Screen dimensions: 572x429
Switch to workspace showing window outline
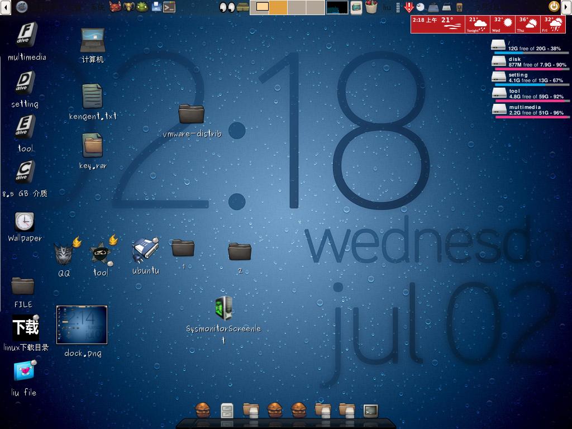(x=259, y=7)
